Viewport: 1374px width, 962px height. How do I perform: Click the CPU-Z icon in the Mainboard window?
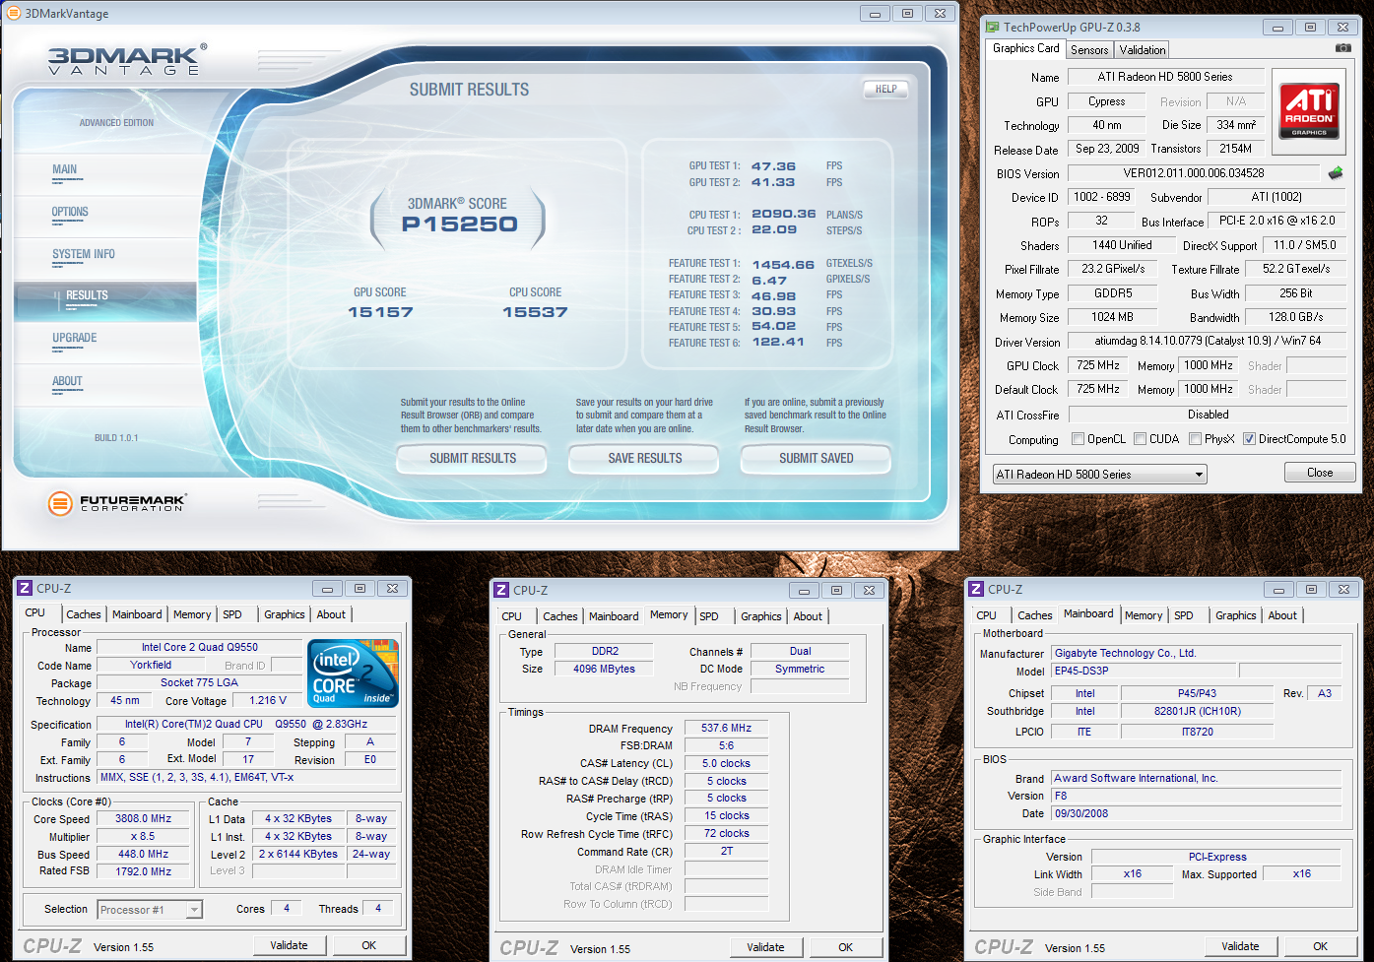click(x=976, y=589)
